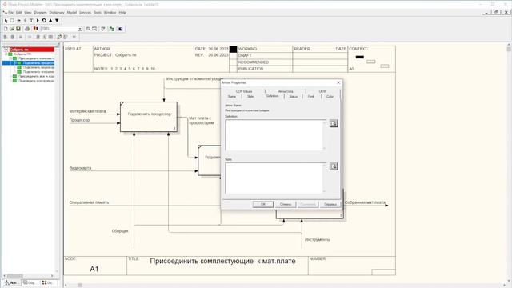
Task: Decompose activity with down triangle tool
Action: tap(57, 21)
